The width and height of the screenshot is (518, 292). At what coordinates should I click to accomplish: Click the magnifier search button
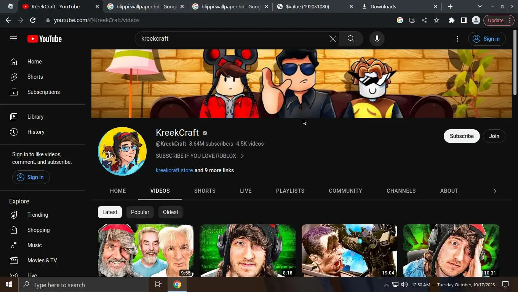[351, 38]
